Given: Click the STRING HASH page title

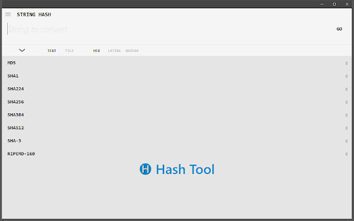Looking at the screenshot, I should [x=34, y=14].
